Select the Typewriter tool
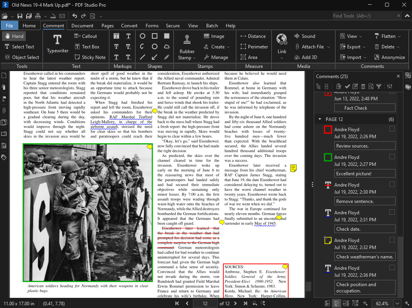The image size is (412, 308). 57,43
